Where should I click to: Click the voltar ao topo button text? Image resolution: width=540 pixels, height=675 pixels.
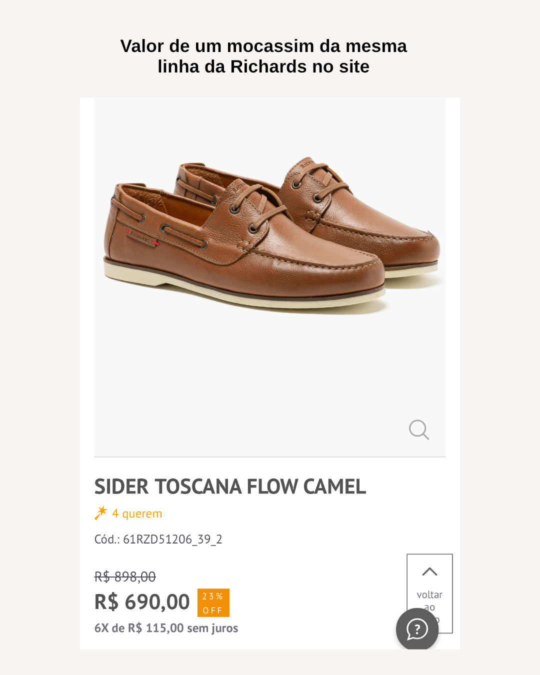[429, 601]
